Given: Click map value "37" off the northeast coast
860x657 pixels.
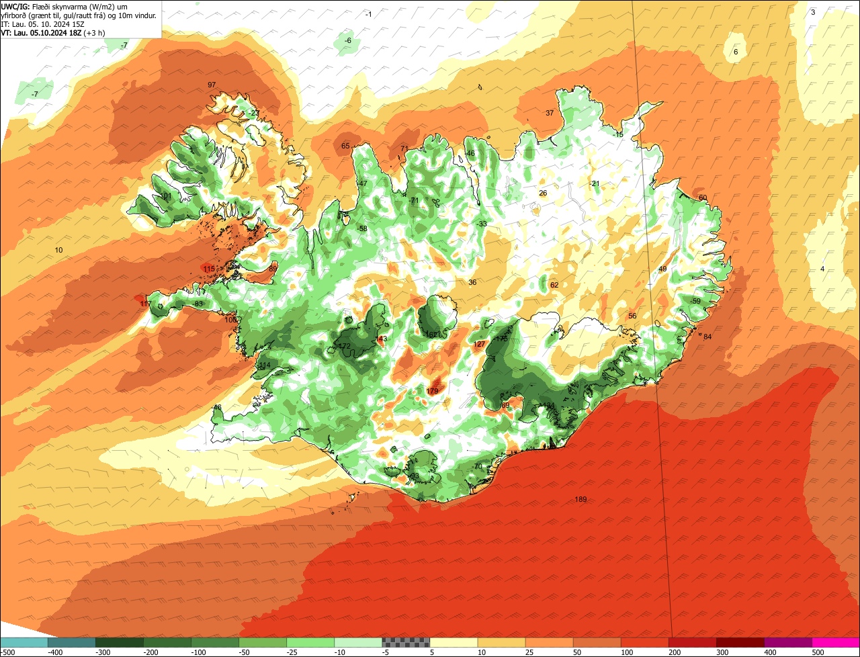Looking at the screenshot, I should coord(550,113).
